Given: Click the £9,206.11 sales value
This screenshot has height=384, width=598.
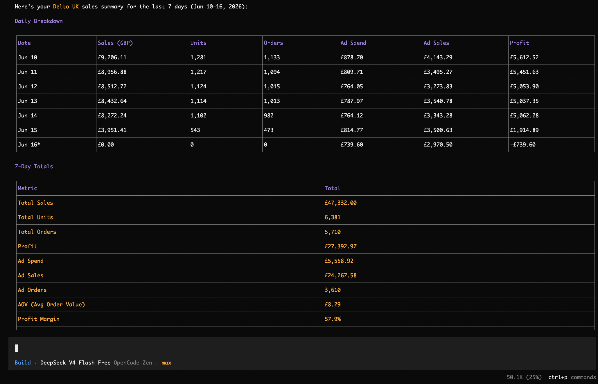Looking at the screenshot, I should pyautogui.click(x=112, y=57).
